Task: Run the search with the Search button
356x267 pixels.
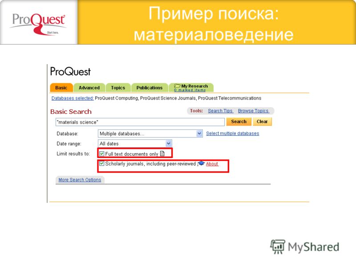Action: pyautogui.click(x=239, y=121)
